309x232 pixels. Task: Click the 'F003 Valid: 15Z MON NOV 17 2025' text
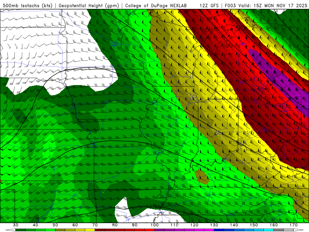[266, 5]
